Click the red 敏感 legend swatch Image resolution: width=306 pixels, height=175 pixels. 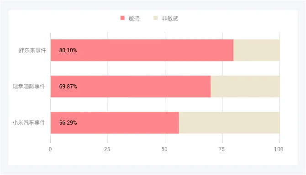122,18
